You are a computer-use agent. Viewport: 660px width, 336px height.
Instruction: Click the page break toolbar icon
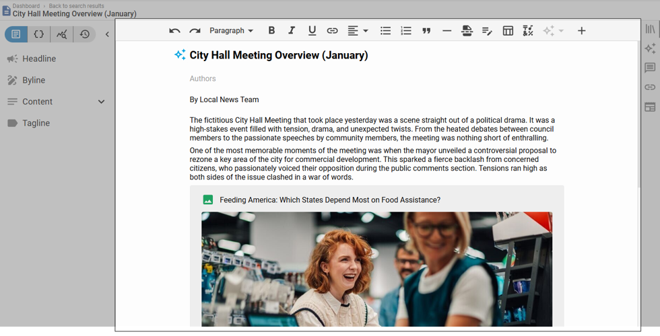[467, 31]
